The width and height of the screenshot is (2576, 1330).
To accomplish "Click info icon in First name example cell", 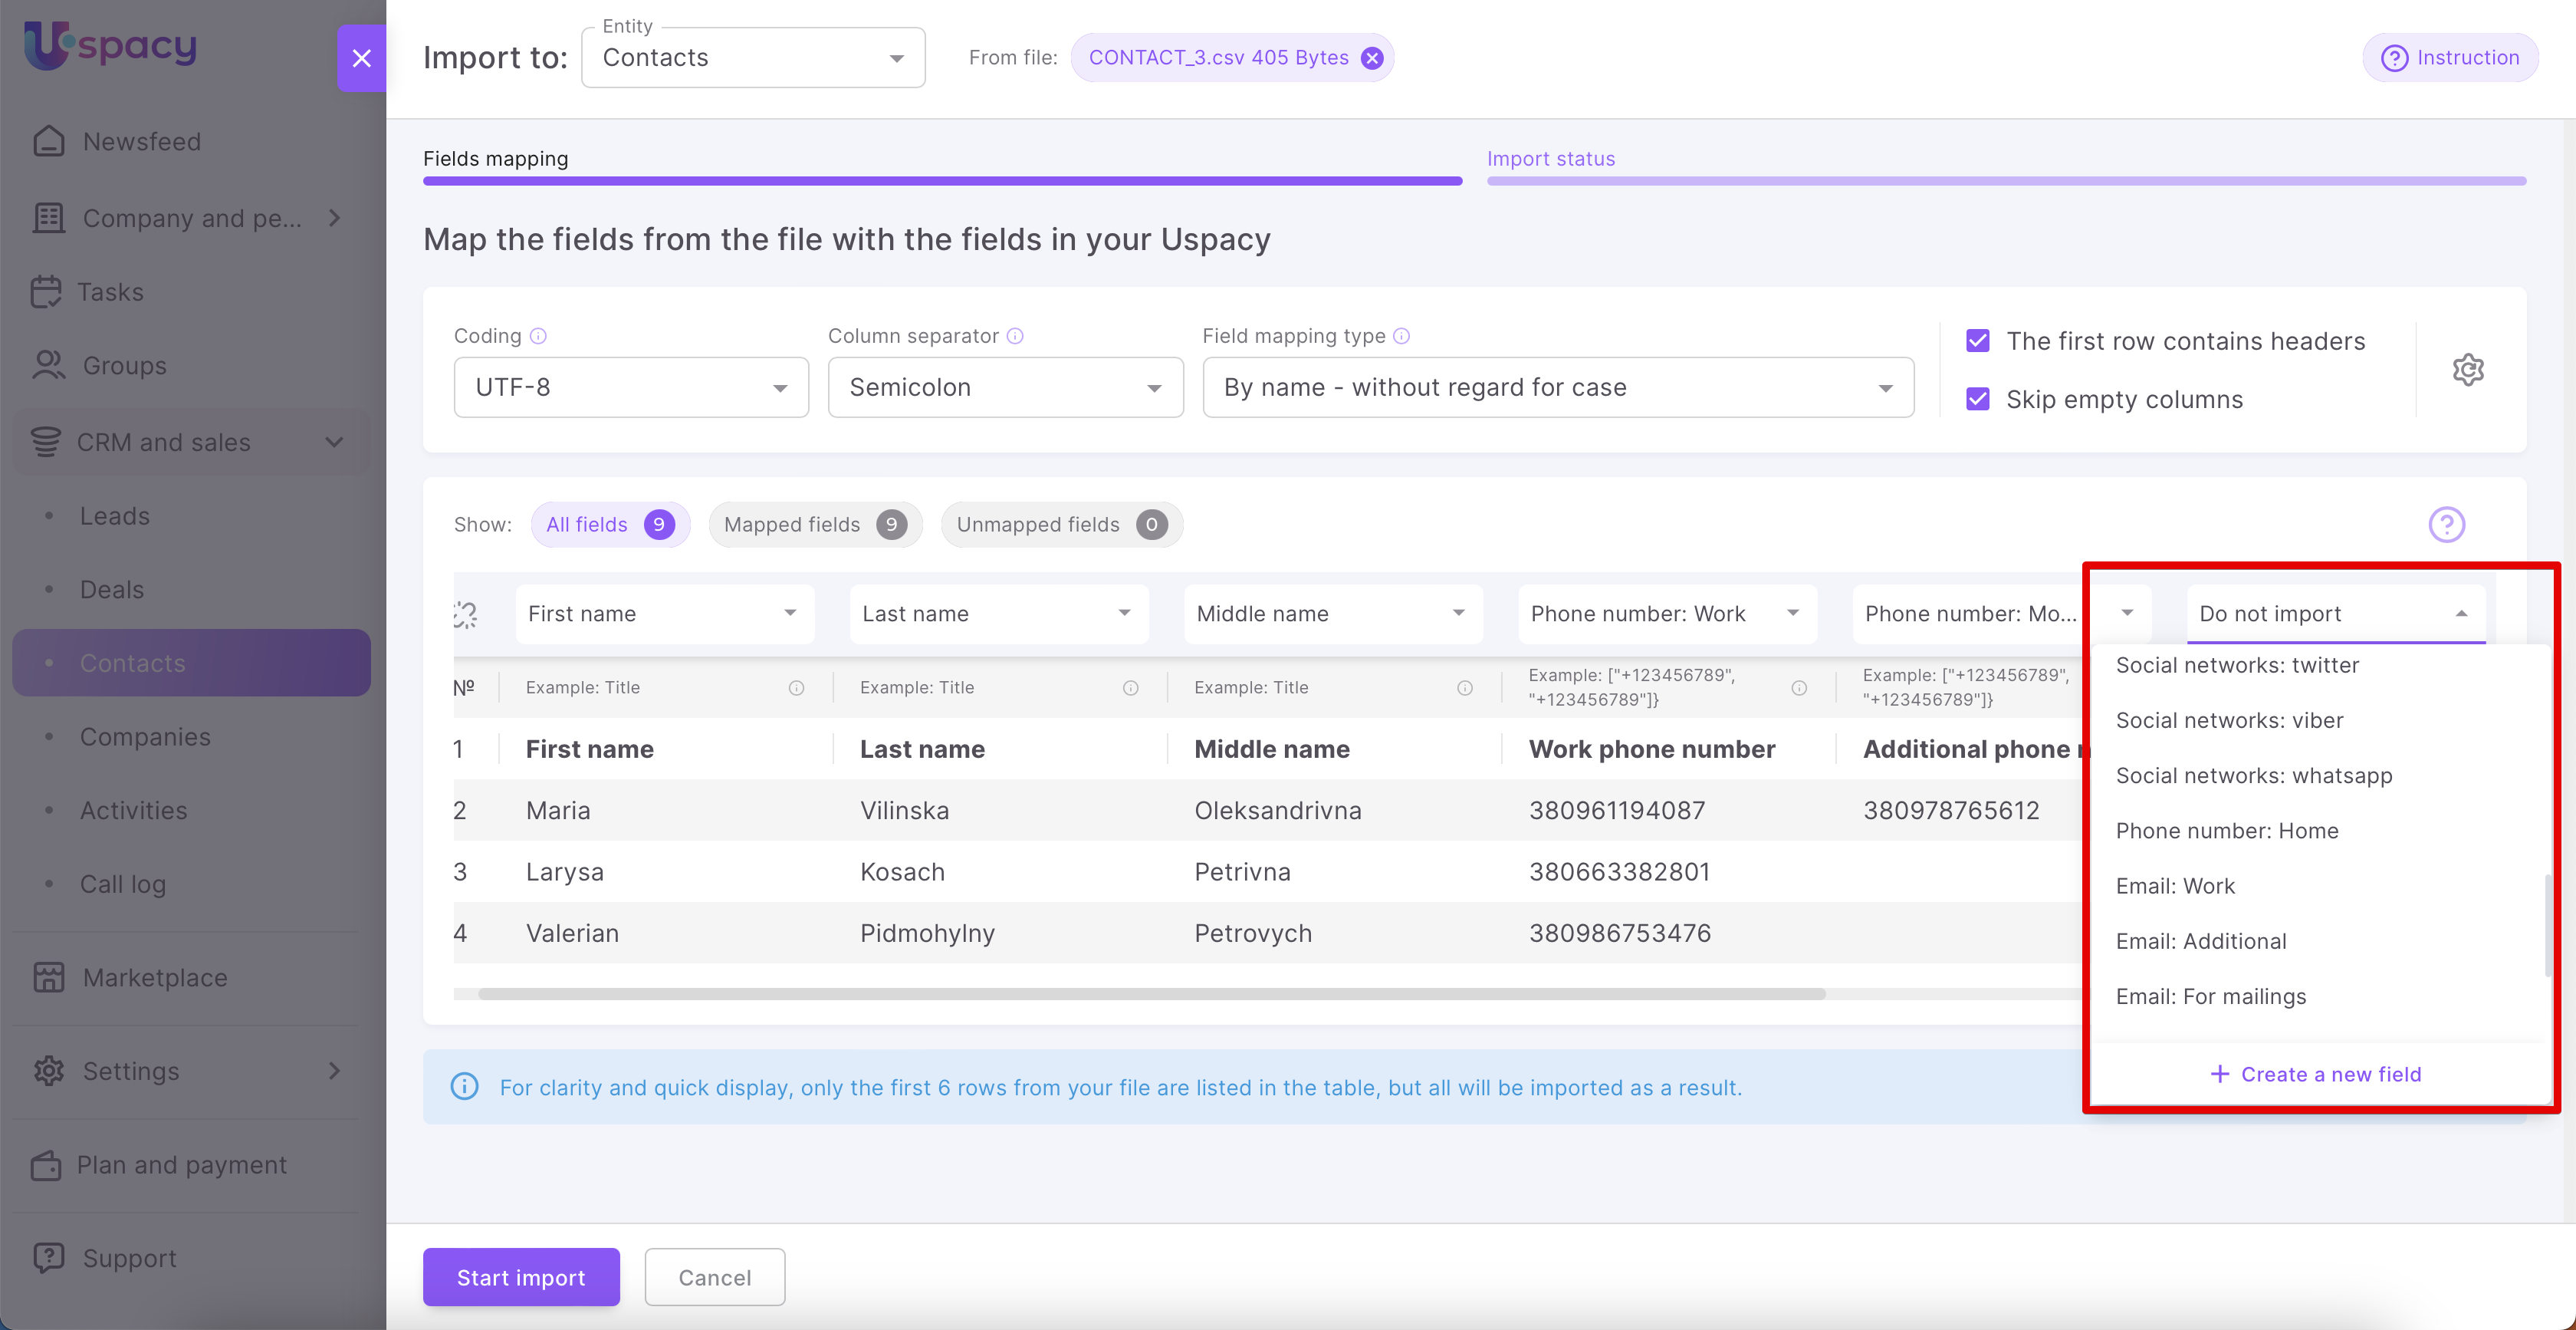I will pos(796,687).
